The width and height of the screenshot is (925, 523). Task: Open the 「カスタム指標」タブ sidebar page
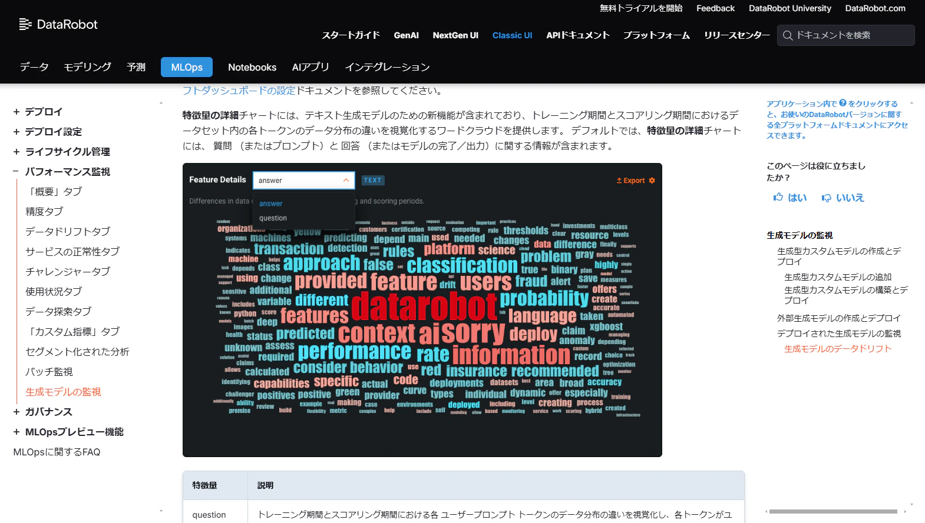point(74,332)
